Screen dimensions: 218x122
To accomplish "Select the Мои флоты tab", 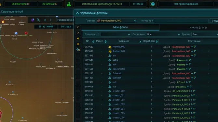I will (x=120, y=27).
